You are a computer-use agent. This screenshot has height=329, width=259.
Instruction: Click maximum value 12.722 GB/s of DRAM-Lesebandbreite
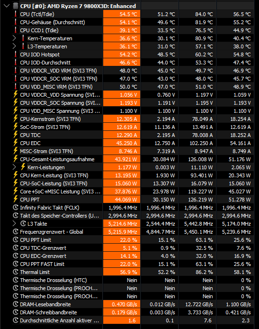coord(199,304)
